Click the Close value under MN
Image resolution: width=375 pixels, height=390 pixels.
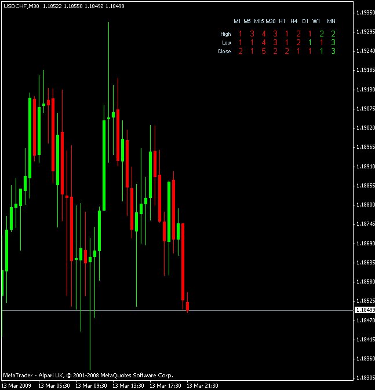(333, 51)
